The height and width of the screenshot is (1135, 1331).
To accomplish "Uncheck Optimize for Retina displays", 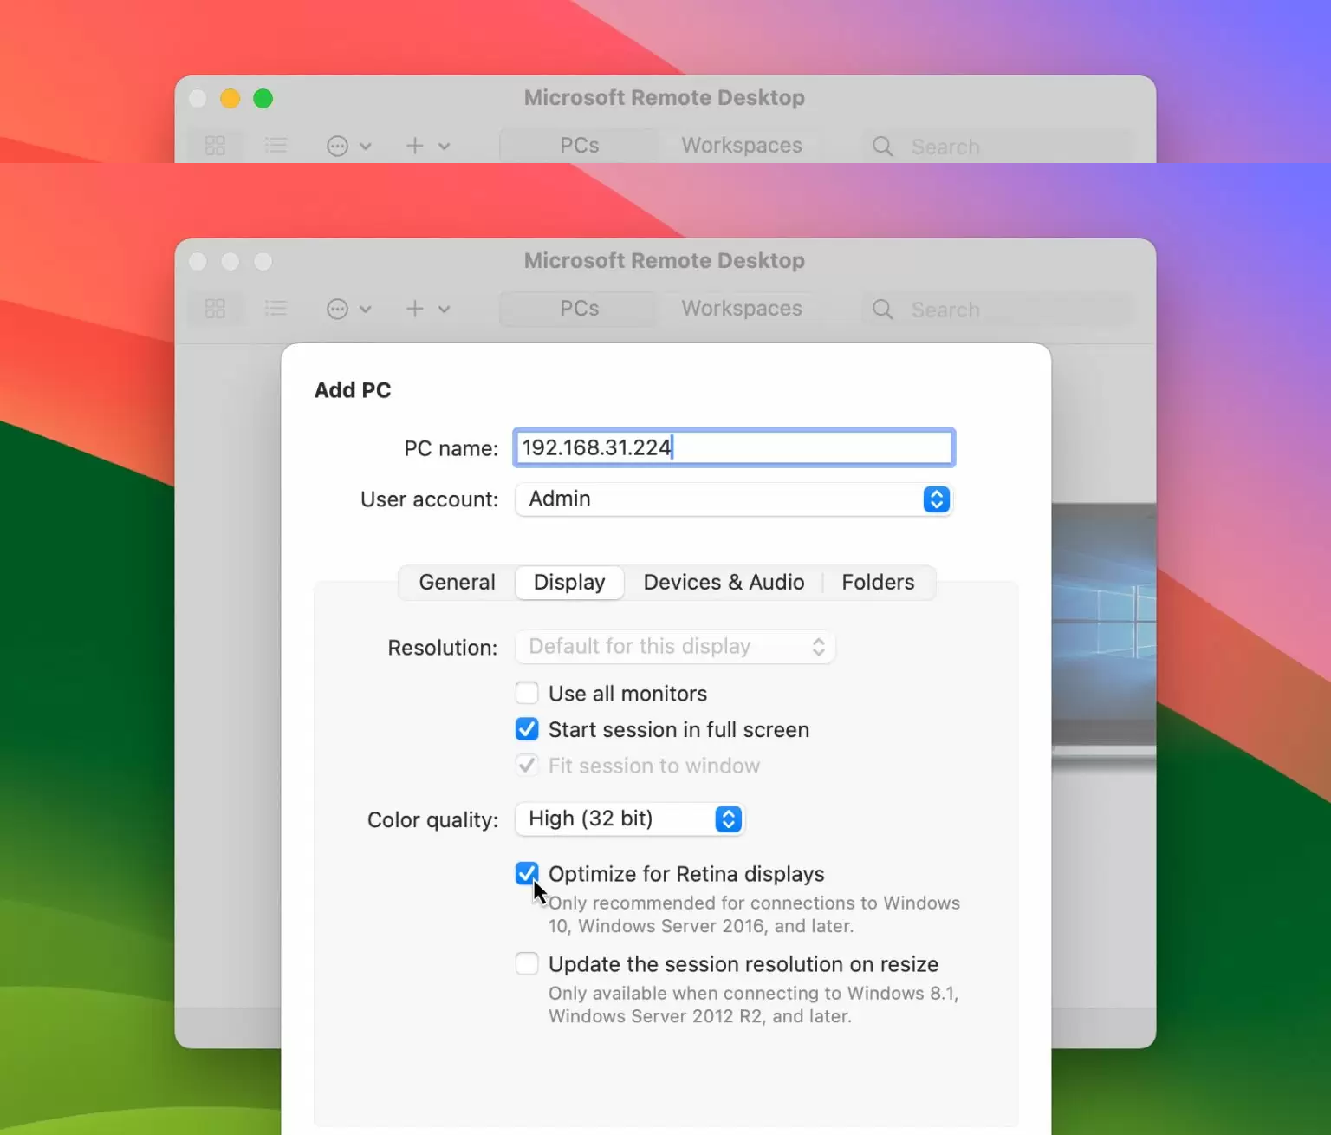I will click(x=527, y=873).
